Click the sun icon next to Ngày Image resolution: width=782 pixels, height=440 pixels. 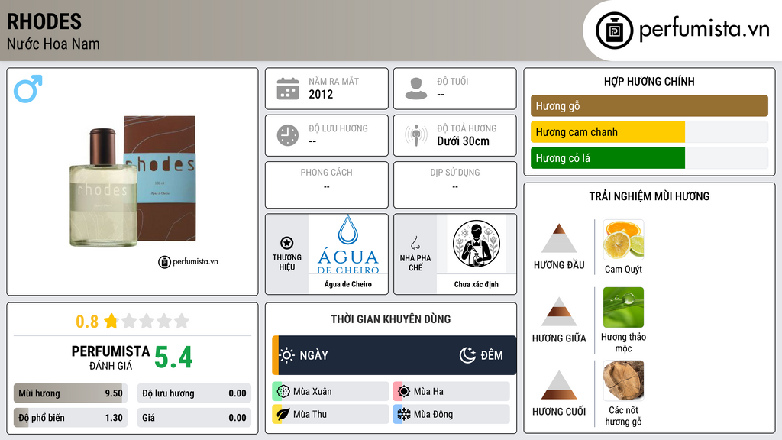click(x=286, y=355)
